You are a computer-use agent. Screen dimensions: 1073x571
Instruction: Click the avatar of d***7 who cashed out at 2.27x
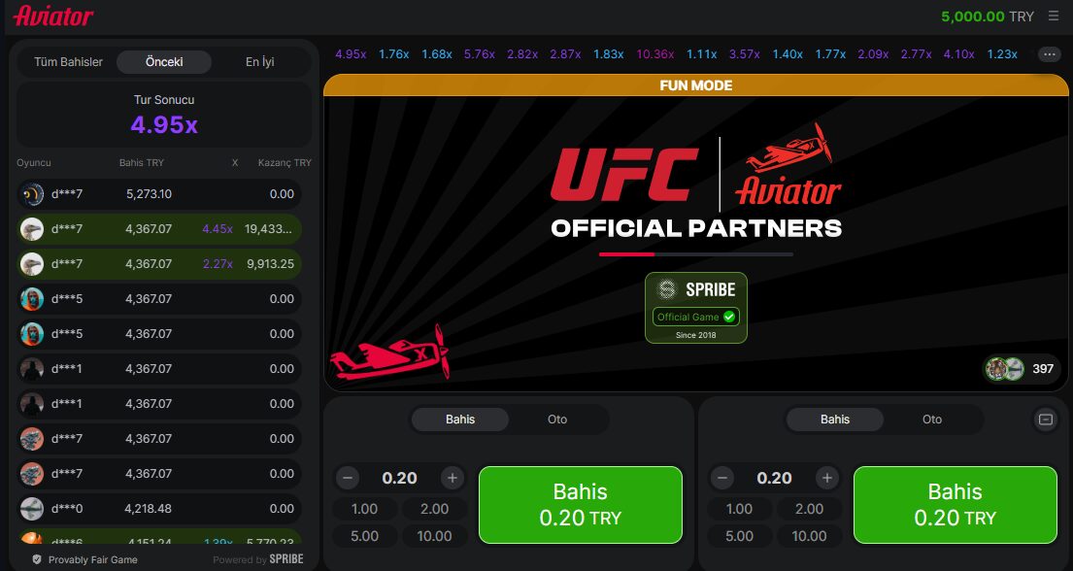[x=31, y=264]
